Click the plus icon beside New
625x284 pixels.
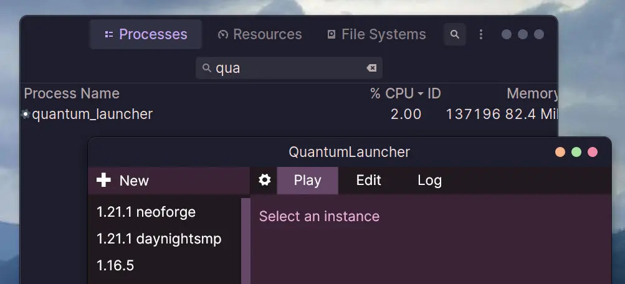pyautogui.click(x=103, y=181)
